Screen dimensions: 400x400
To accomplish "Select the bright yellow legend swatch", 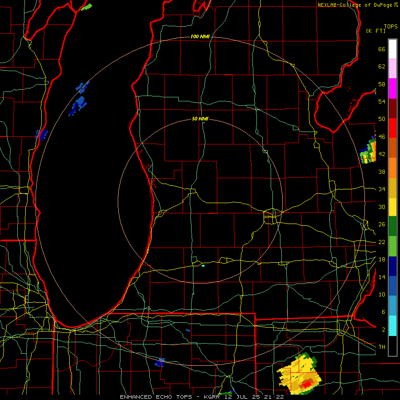I will [x=392, y=207].
